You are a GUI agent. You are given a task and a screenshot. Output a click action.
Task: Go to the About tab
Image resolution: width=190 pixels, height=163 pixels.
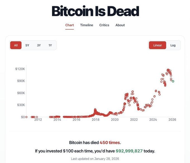click(x=120, y=25)
